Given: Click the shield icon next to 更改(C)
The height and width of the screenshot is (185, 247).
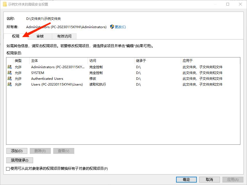Looking at the screenshot, I should pos(111,27).
